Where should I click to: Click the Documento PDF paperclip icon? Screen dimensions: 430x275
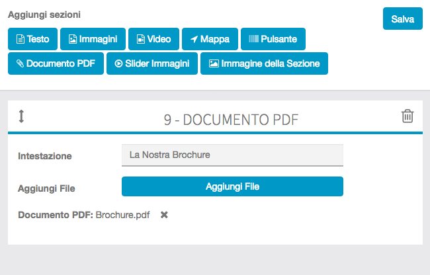(20, 64)
